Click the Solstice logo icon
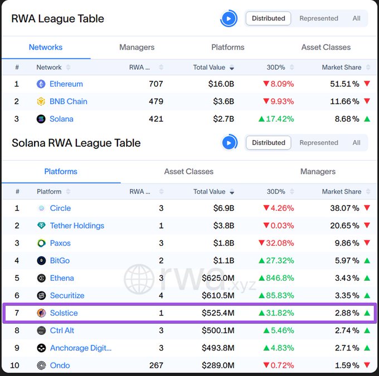The image size is (379, 376). [41, 313]
